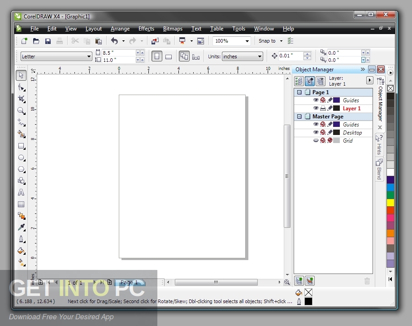Open the Hints docker tab

tap(379, 145)
